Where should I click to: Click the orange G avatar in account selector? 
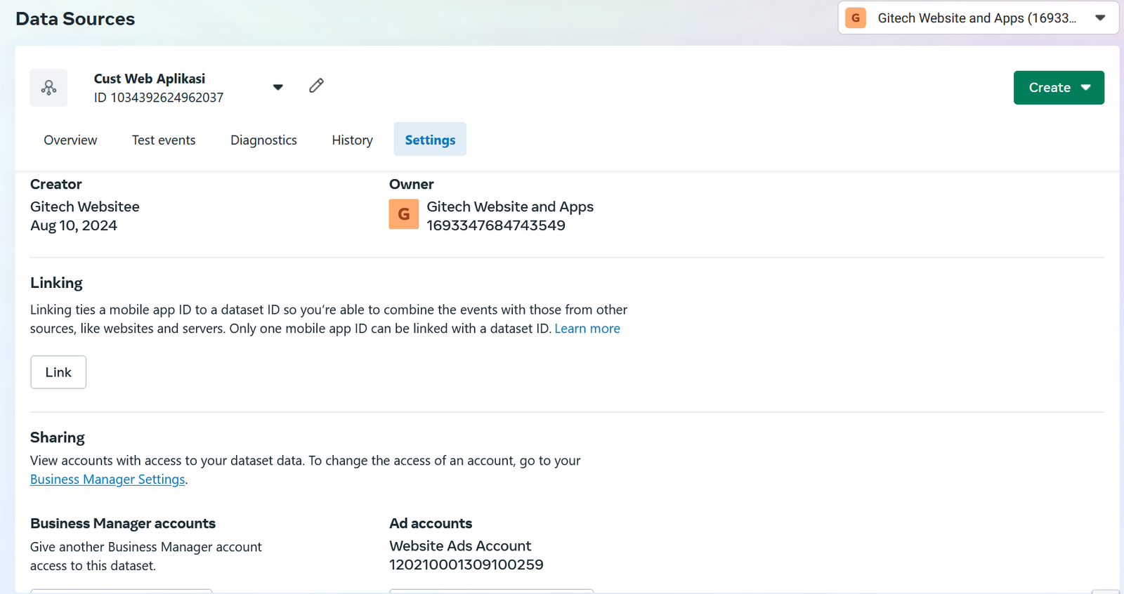pos(855,18)
